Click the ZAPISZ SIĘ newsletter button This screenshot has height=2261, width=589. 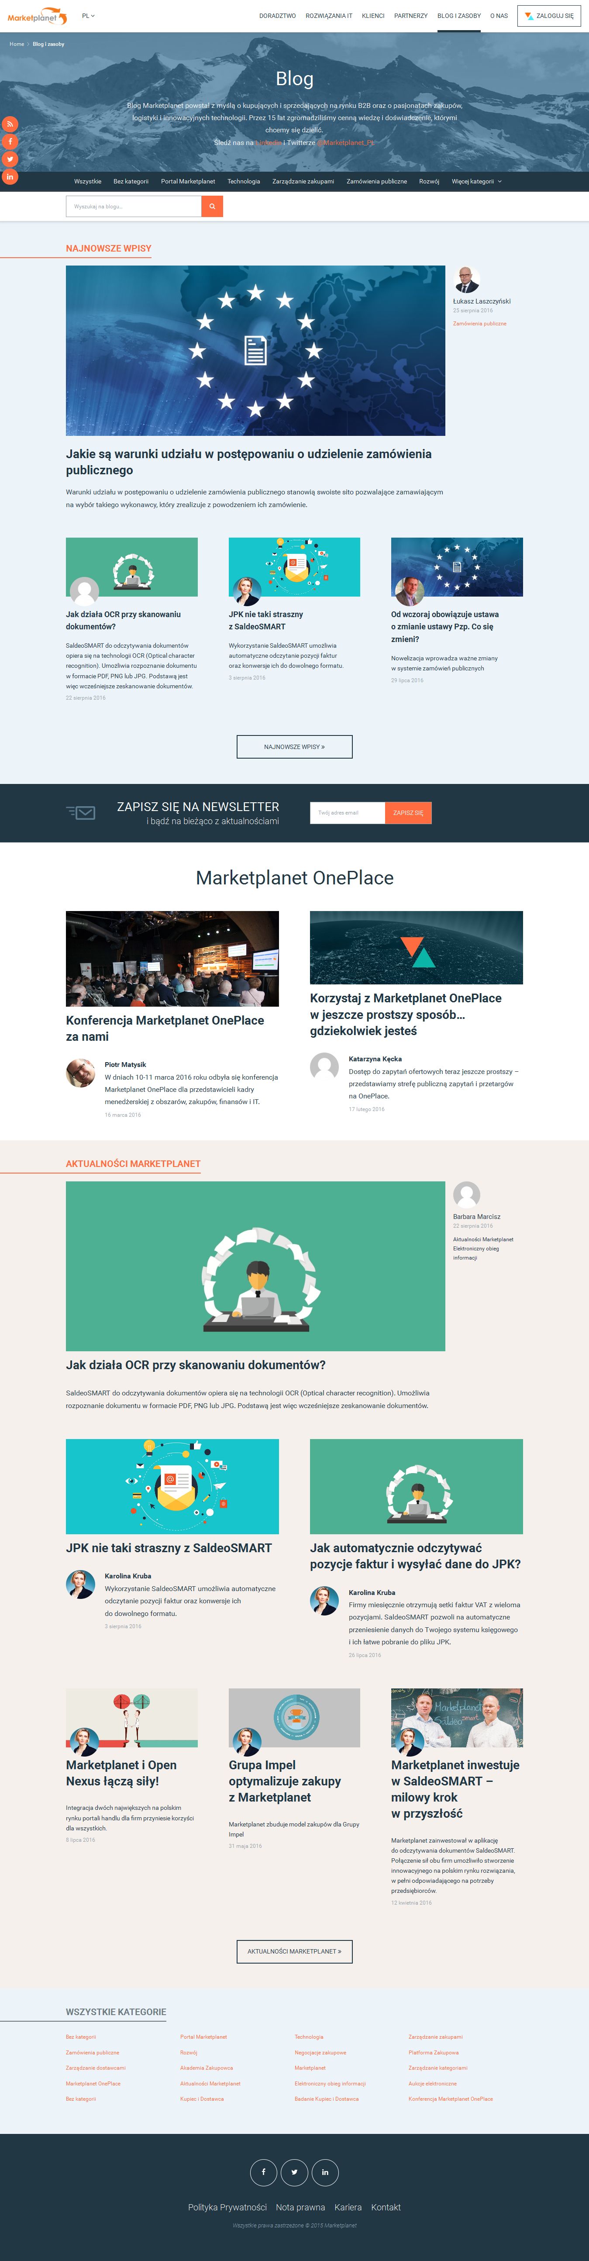pos(408,813)
